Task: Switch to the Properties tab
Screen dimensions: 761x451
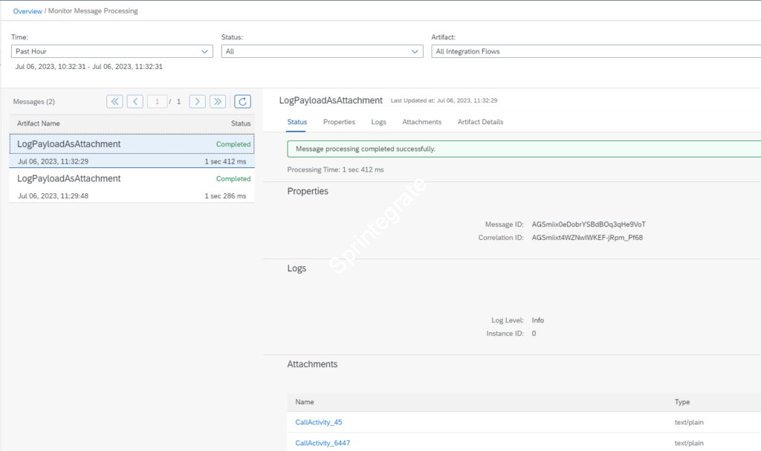Action: (339, 122)
